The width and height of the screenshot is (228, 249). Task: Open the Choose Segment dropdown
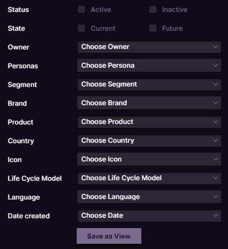149,84
